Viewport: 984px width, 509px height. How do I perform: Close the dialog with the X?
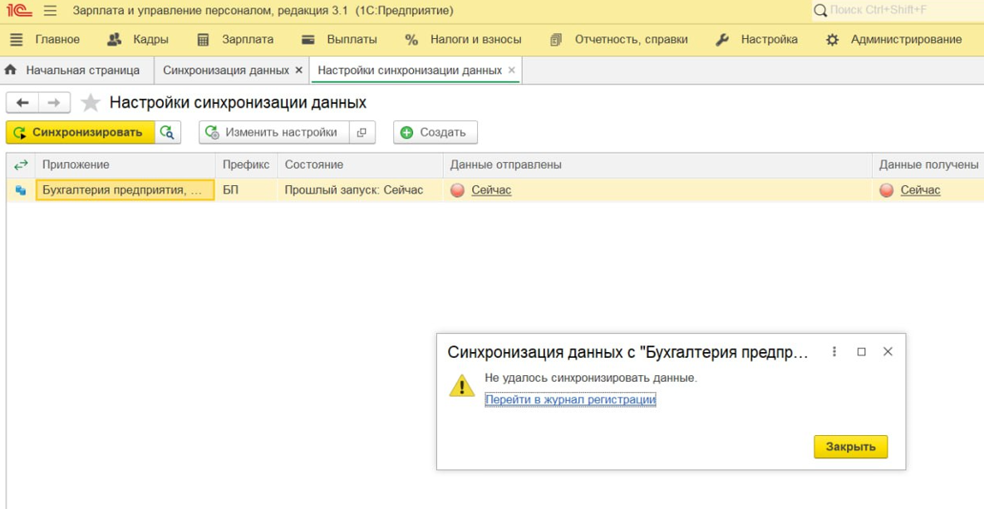[x=888, y=352]
